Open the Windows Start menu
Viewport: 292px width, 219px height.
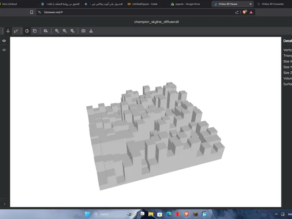[x=87, y=214]
